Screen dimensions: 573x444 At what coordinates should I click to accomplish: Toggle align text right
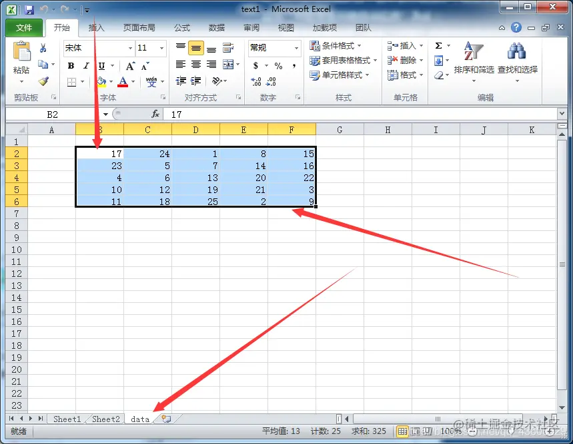click(x=211, y=65)
